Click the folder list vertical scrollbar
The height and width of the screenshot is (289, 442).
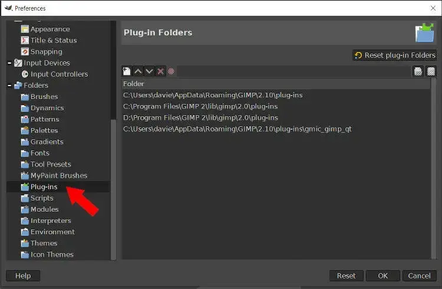[434, 169]
